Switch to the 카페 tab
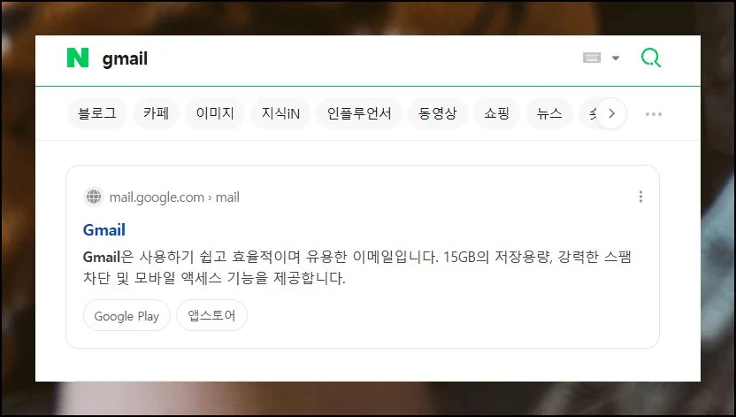This screenshot has height=417, width=736. [156, 113]
